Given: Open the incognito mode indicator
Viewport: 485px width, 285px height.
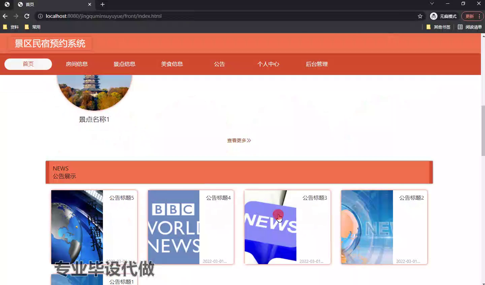Looking at the screenshot, I should tap(443, 16).
